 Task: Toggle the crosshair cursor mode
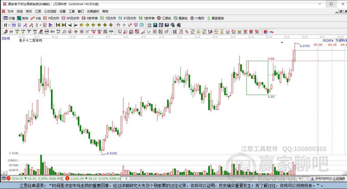[x=124, y=25]
